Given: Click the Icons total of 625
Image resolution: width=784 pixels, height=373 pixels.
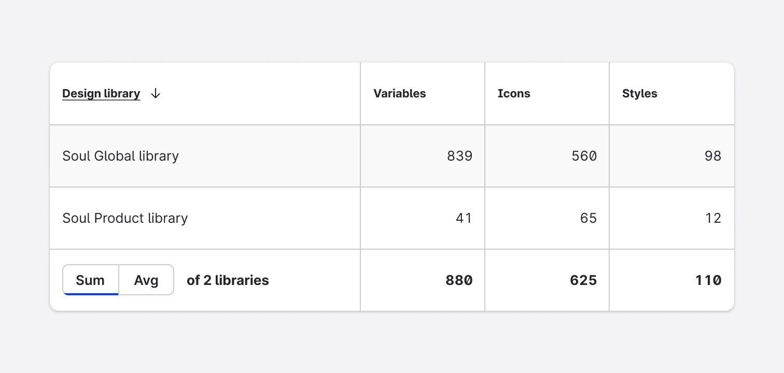Looking at the screenshot, I should pyautogui.click(x=583, y=280).
